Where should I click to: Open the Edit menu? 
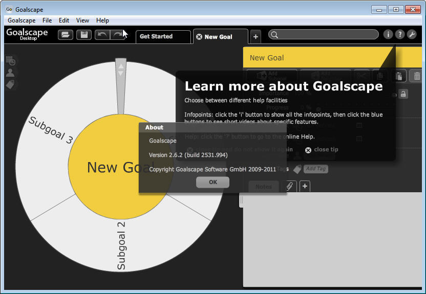pyautogui.click(x=64, y=20)
